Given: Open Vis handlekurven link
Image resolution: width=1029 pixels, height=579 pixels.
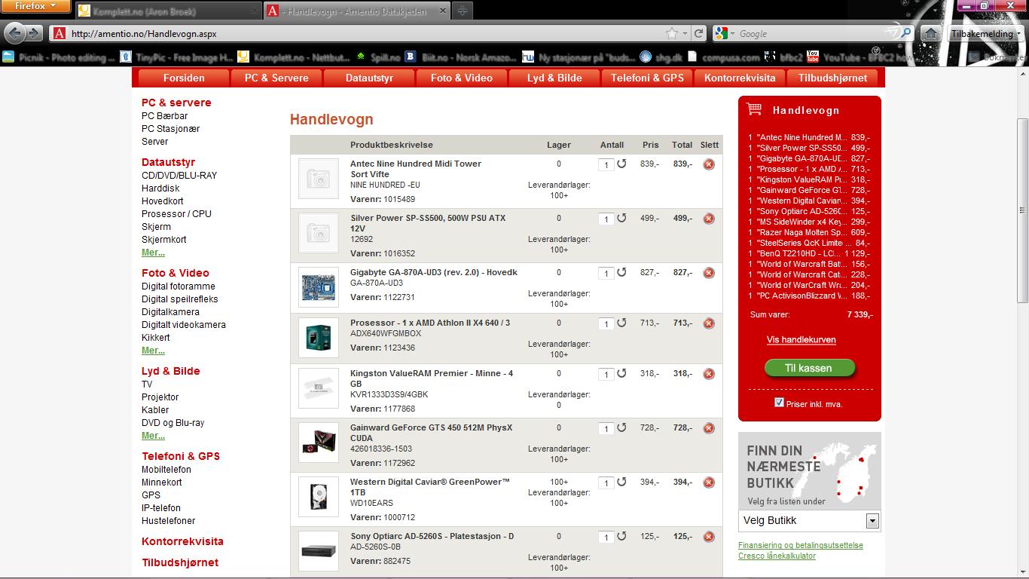Looking at the screenshot, I should click(802, 340).
